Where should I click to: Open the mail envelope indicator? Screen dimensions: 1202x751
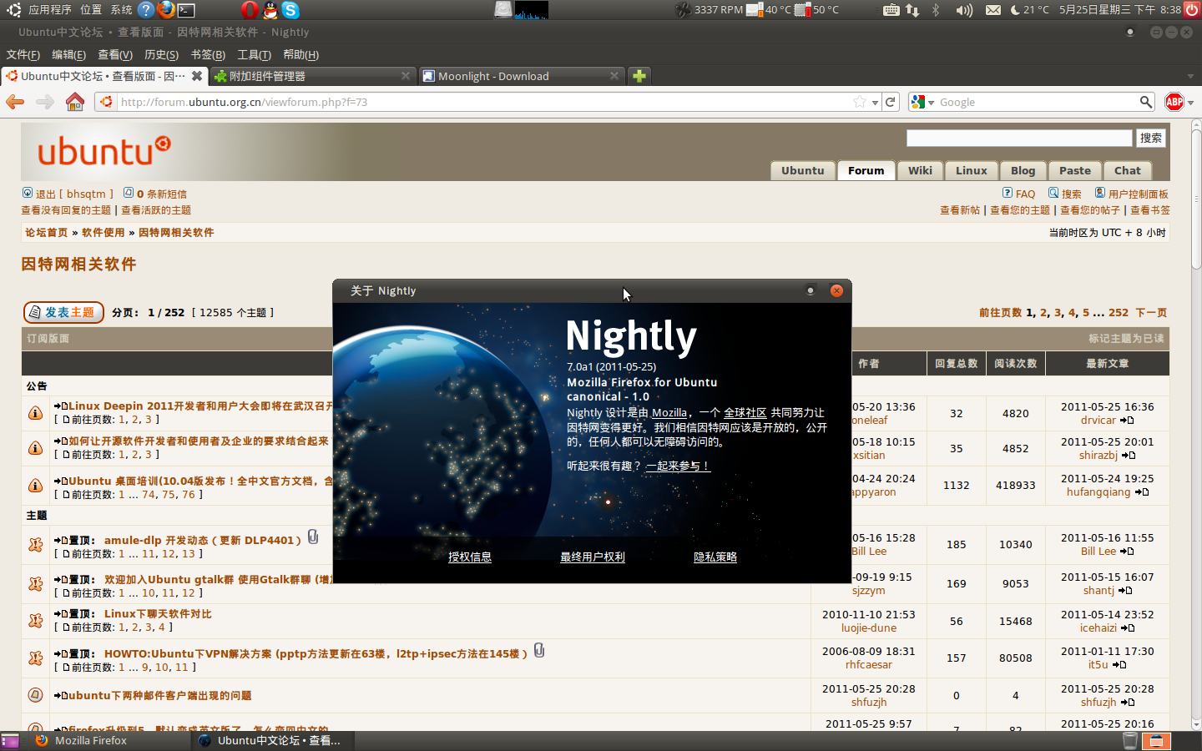click(x=992, y=10)
